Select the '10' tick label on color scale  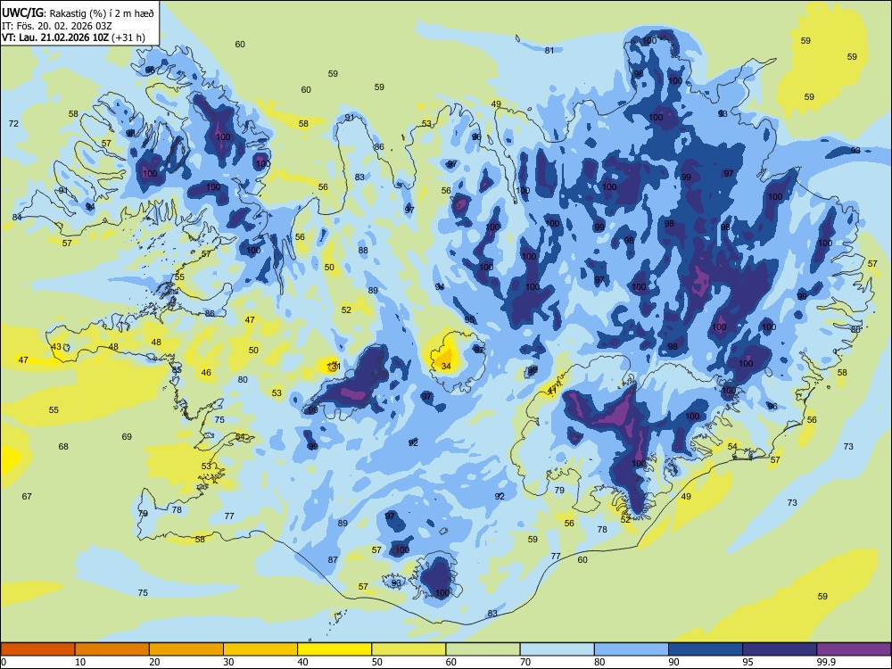click(80, 662)
